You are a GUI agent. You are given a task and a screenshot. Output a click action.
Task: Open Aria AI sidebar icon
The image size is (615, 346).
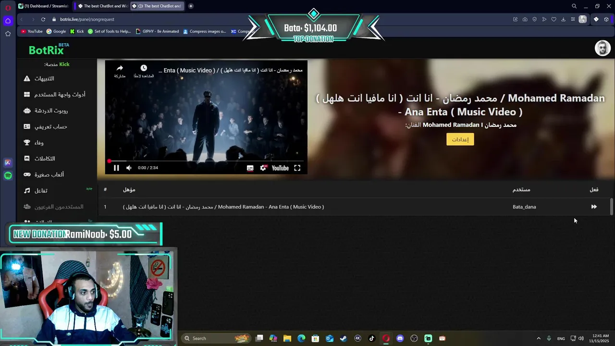(x=8, y=163)
